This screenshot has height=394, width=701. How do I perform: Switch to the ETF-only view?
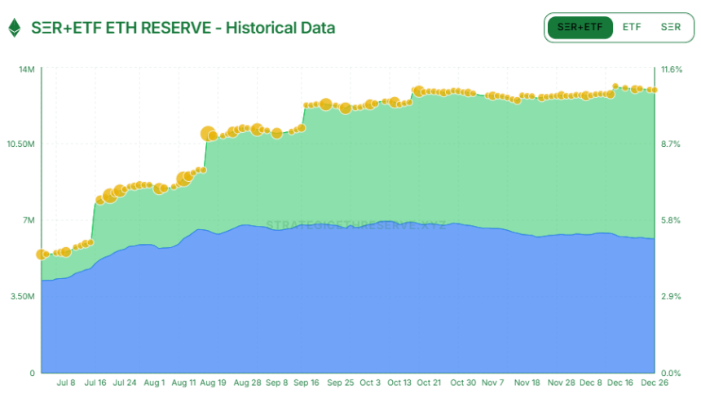[x=632, y=27]
